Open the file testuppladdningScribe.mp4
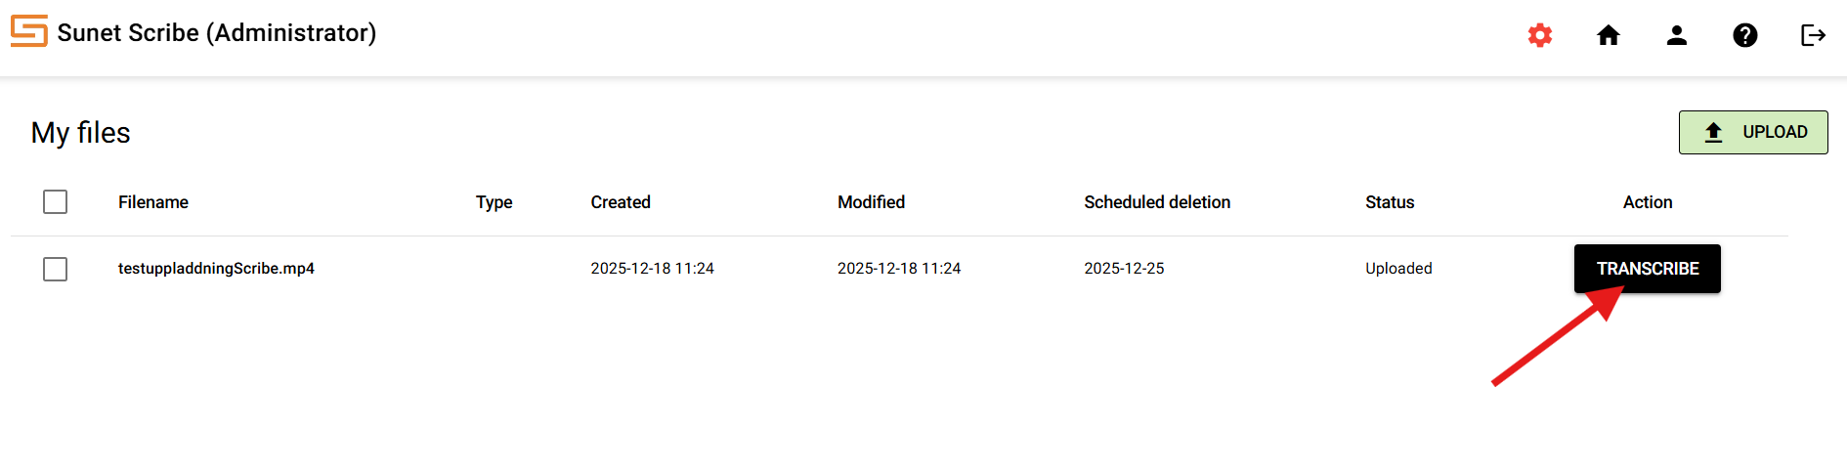The height and width of the screenshot is (472, 1847). pyautogui.click(x=216, y=269)
